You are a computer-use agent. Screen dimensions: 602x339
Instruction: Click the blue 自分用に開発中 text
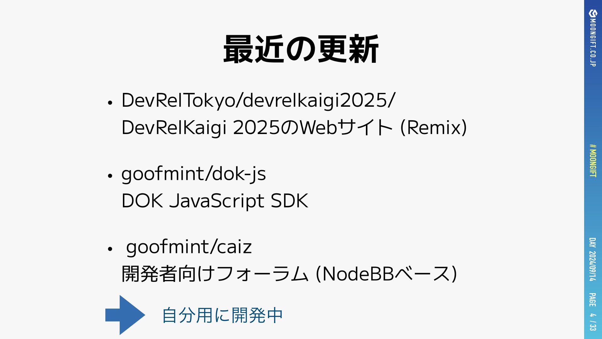tap(222, 315)
